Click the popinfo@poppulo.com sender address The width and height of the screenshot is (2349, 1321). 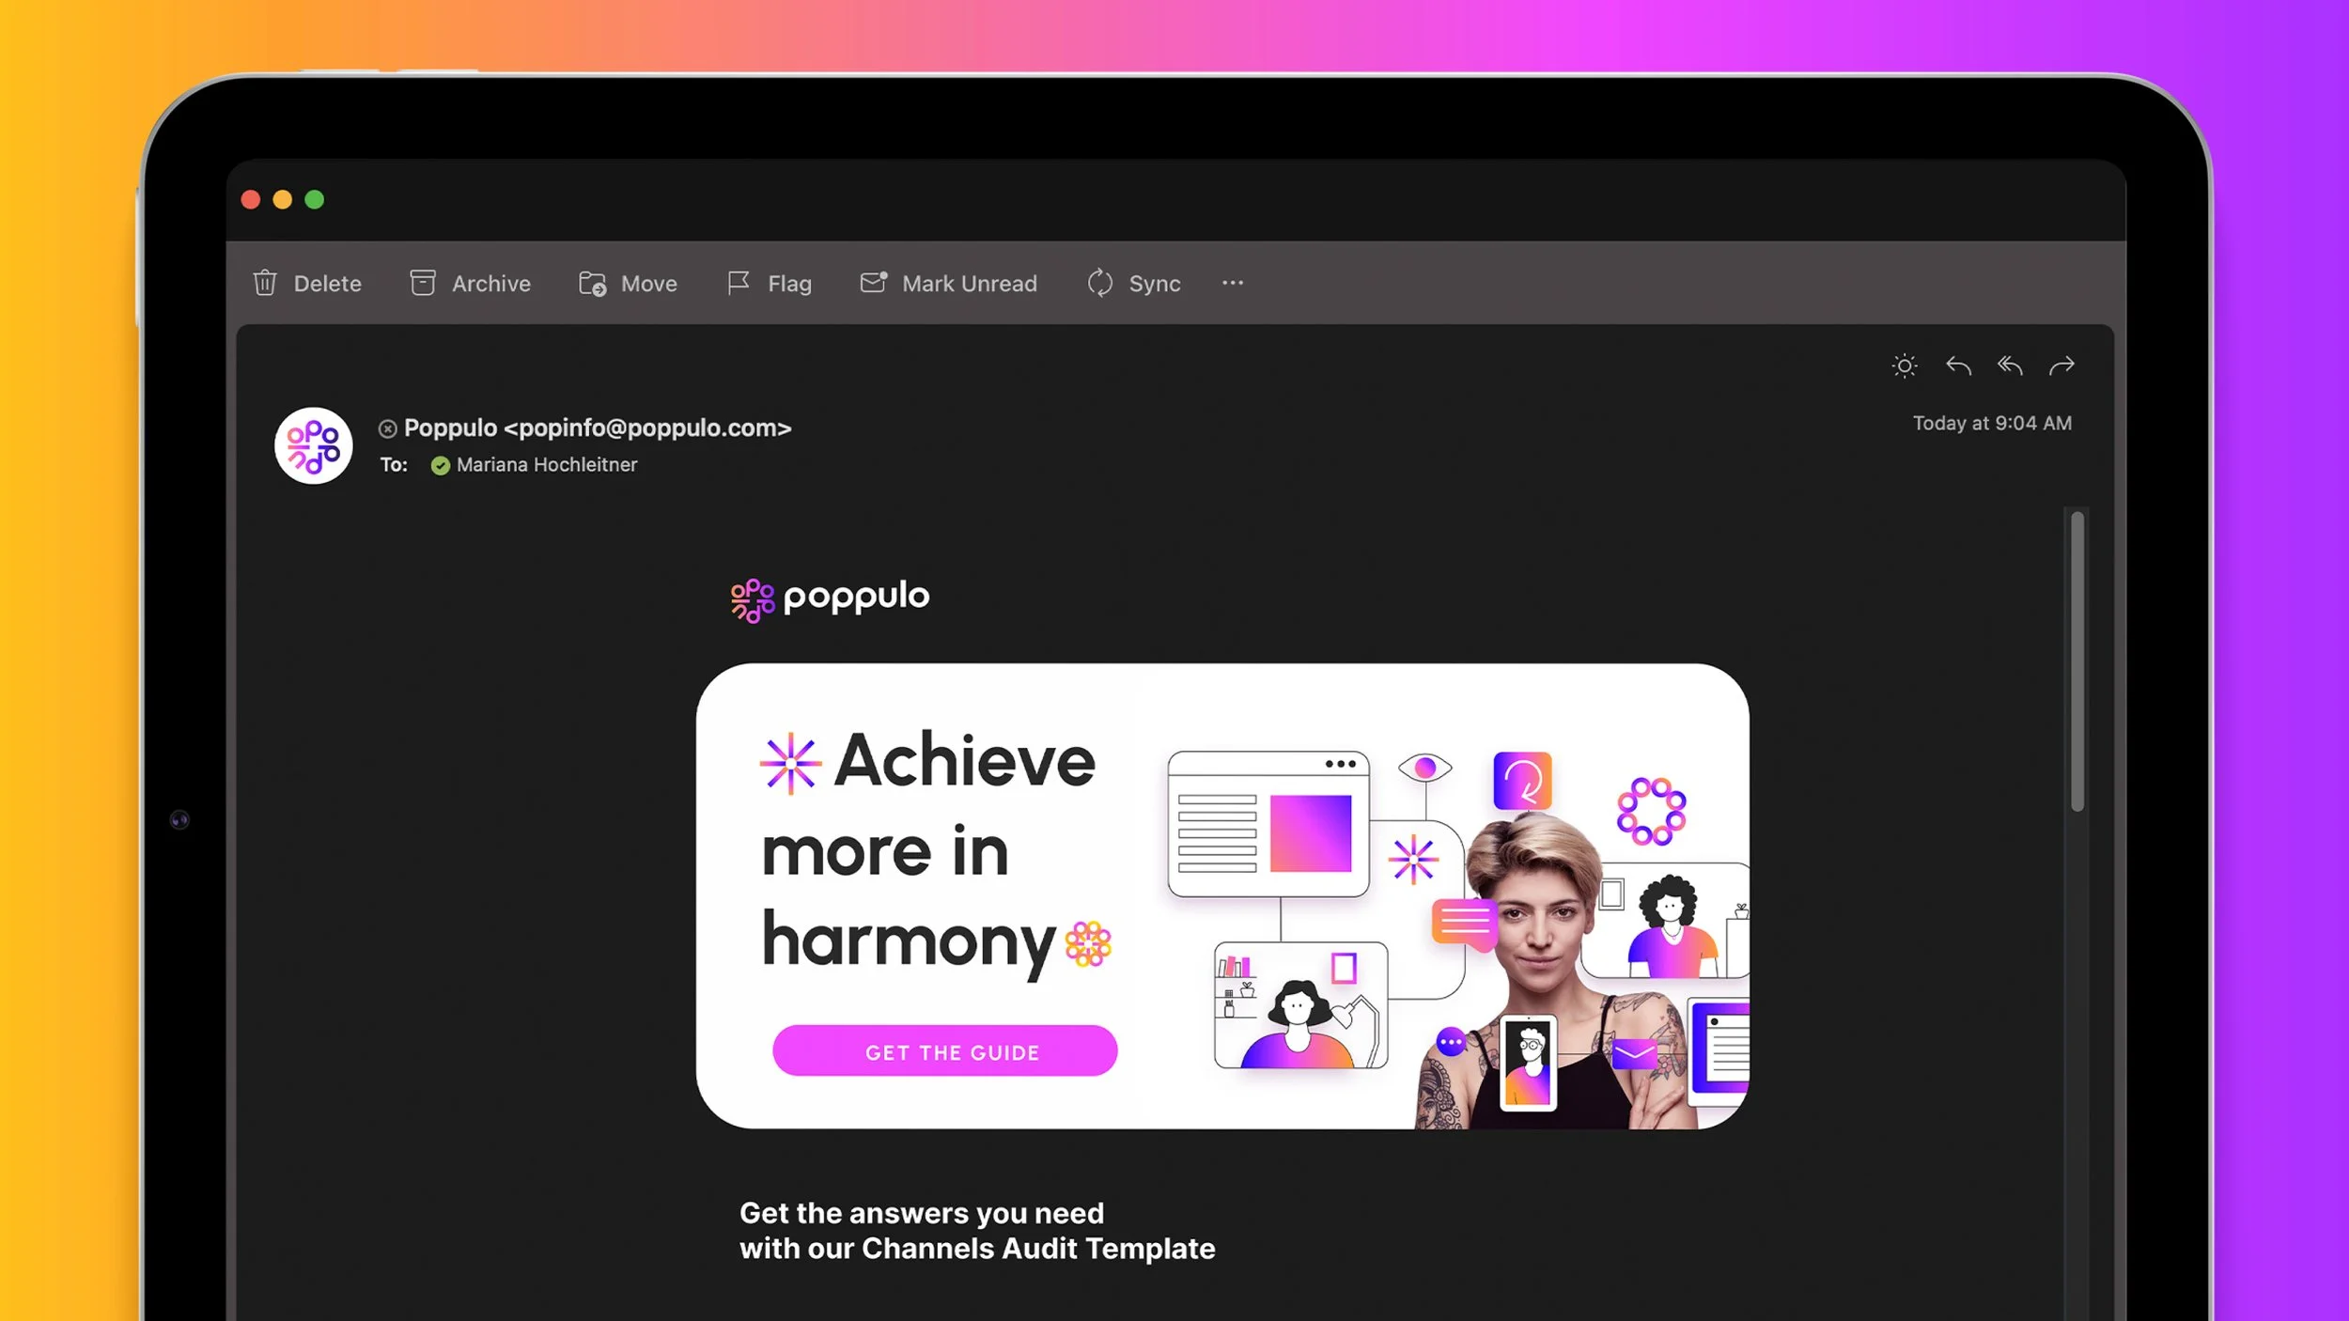click(650, 428)
